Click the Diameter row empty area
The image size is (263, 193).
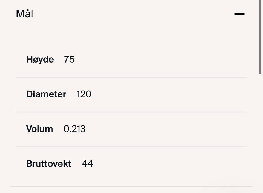169,94
